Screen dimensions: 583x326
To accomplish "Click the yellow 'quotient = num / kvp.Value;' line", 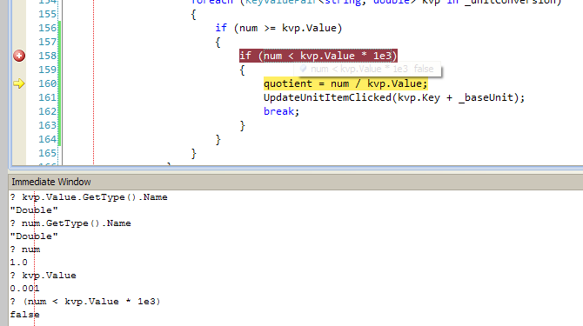I will point(345,83).
